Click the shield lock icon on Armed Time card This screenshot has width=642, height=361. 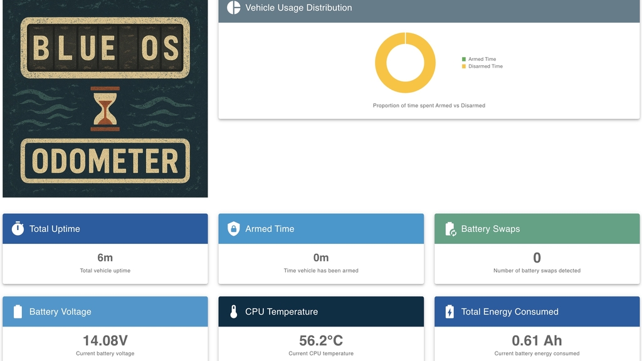[x=233, y=229]
